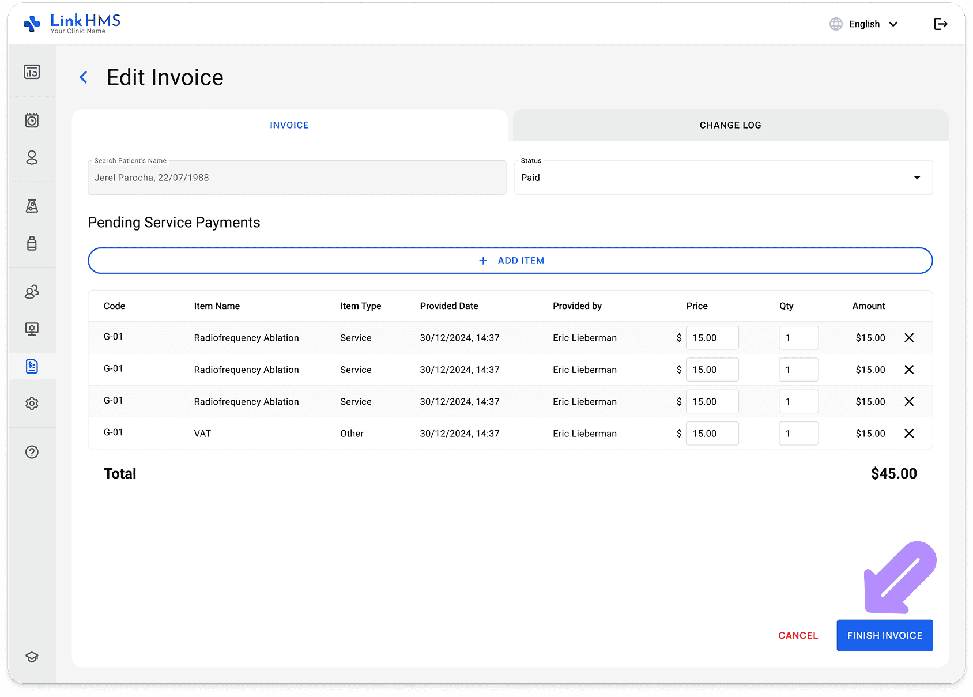Click Add Item to insert a service
This screenshot has width=973, height=697.
click(x=511, y=261)
